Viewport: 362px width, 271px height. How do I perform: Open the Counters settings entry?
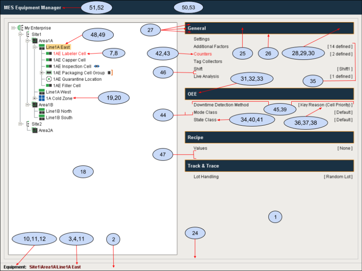[x=202, y=54]
